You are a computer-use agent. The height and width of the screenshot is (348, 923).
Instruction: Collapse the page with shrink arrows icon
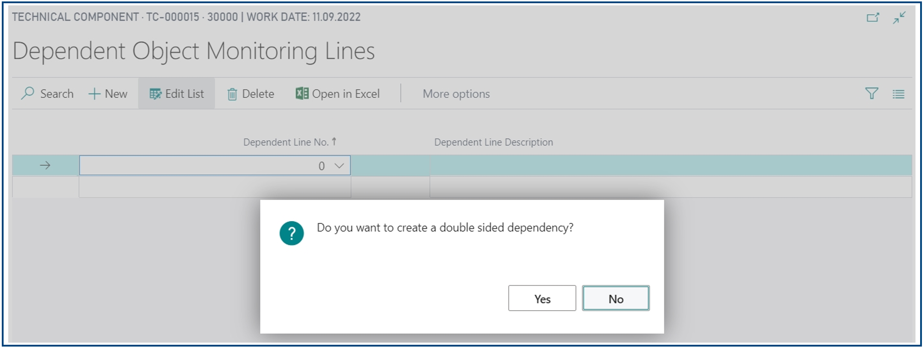(x=899, y=17)
